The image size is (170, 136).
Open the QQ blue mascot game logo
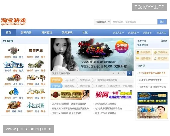(14, 92)
